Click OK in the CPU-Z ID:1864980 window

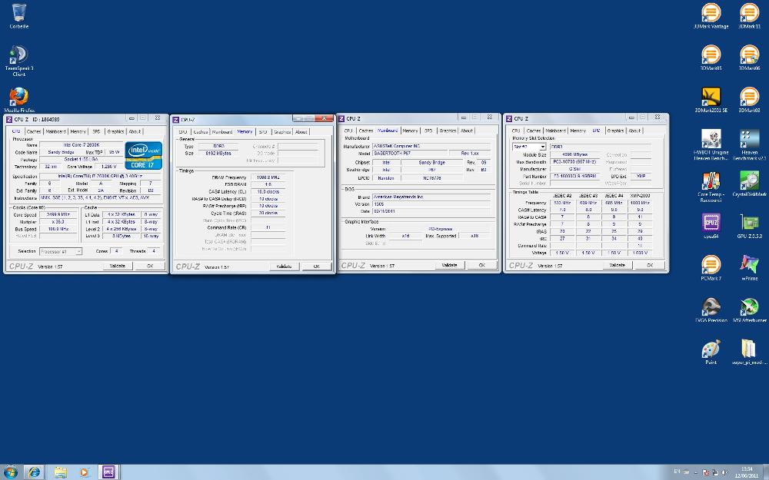click(150, 266)
